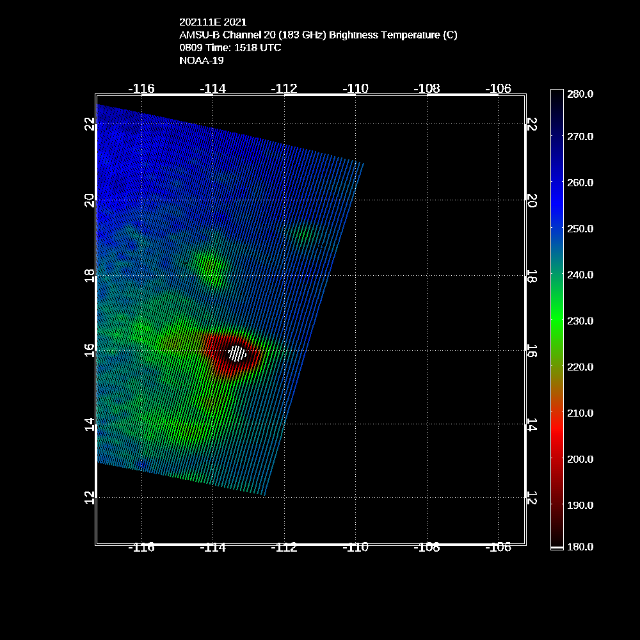Click the -114 label on the top axis
640x640 pixels.
tap(212, 88)
